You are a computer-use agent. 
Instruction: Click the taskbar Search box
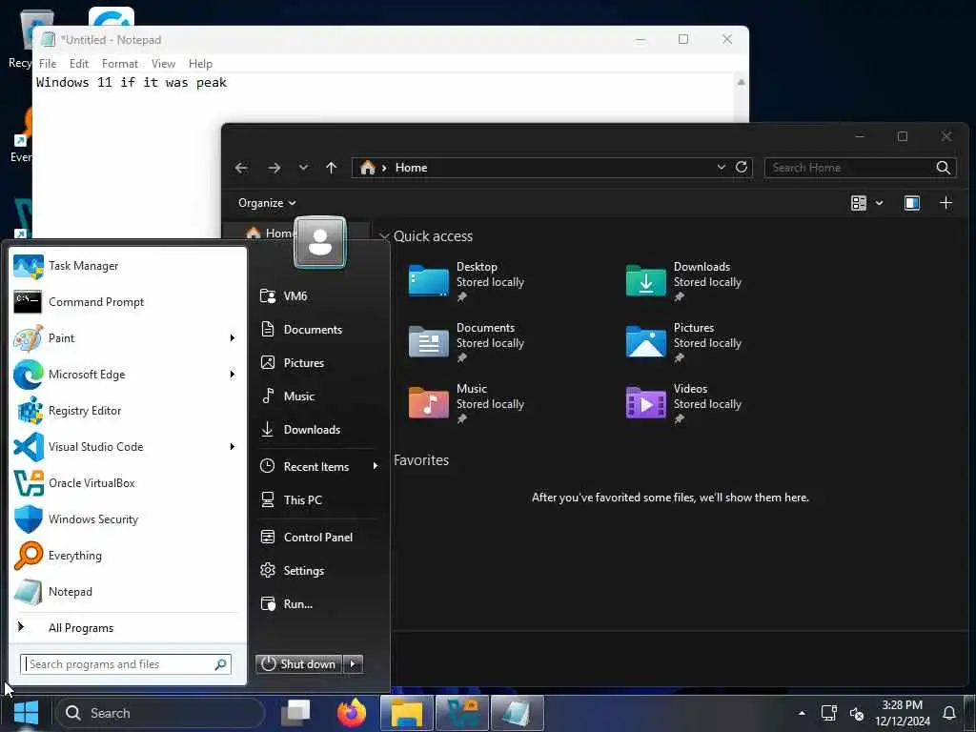coord(160,713)
